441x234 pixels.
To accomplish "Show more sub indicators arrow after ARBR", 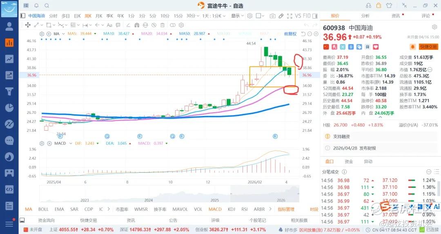I will (270, 209).
